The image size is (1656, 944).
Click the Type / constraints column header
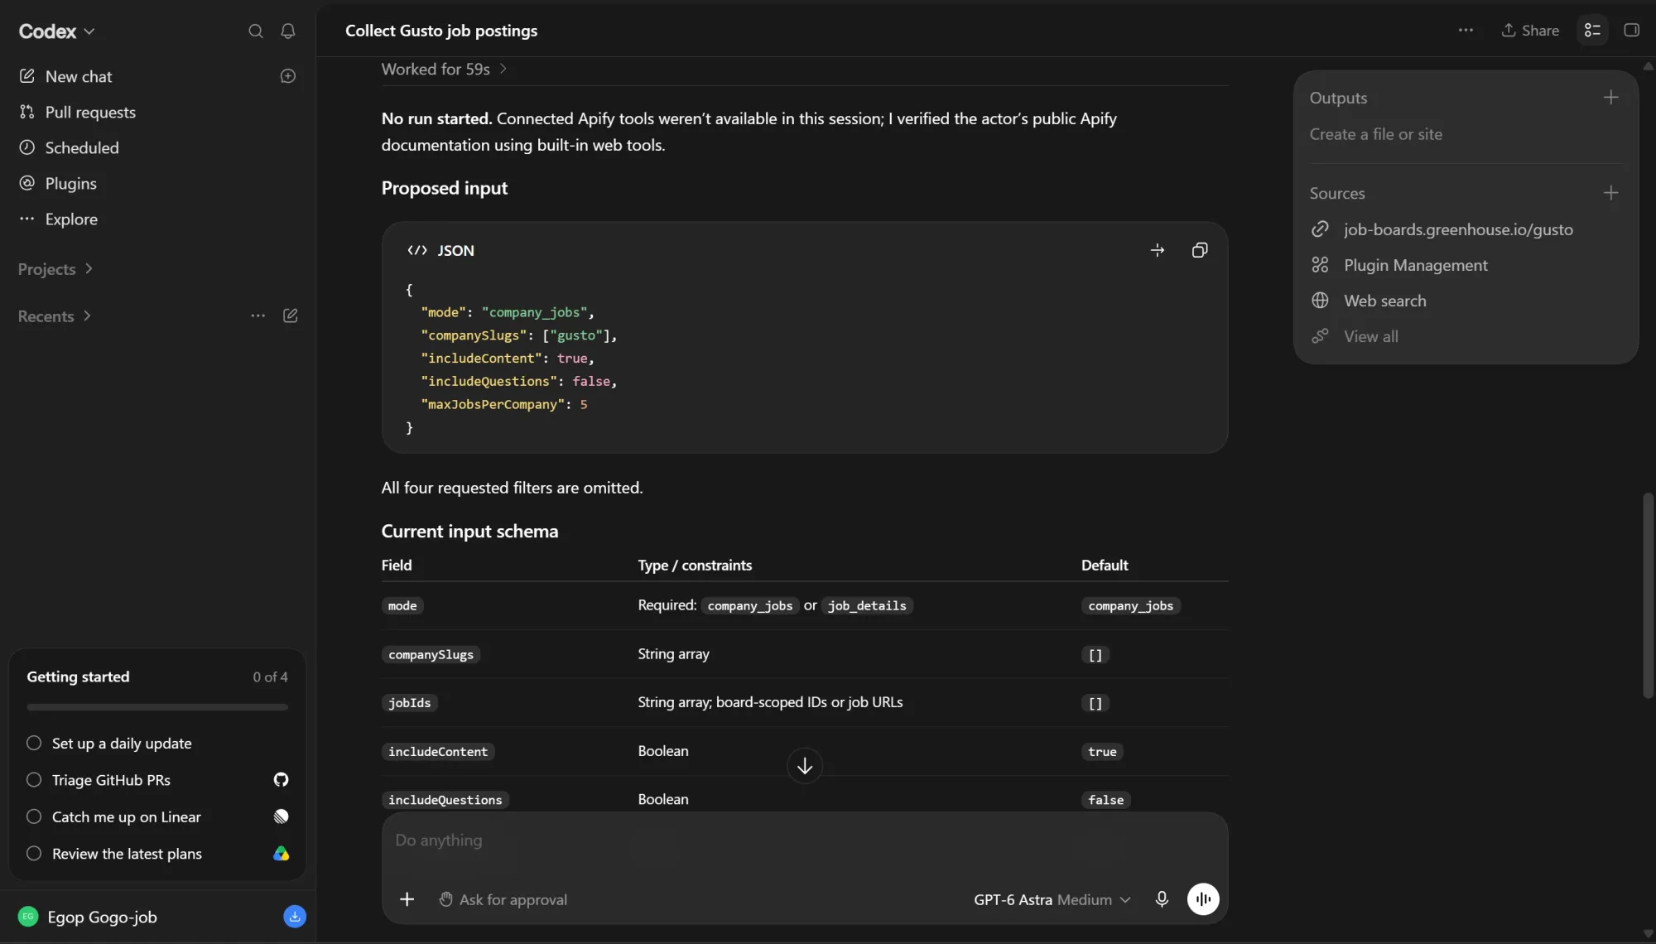coord(695,565)
